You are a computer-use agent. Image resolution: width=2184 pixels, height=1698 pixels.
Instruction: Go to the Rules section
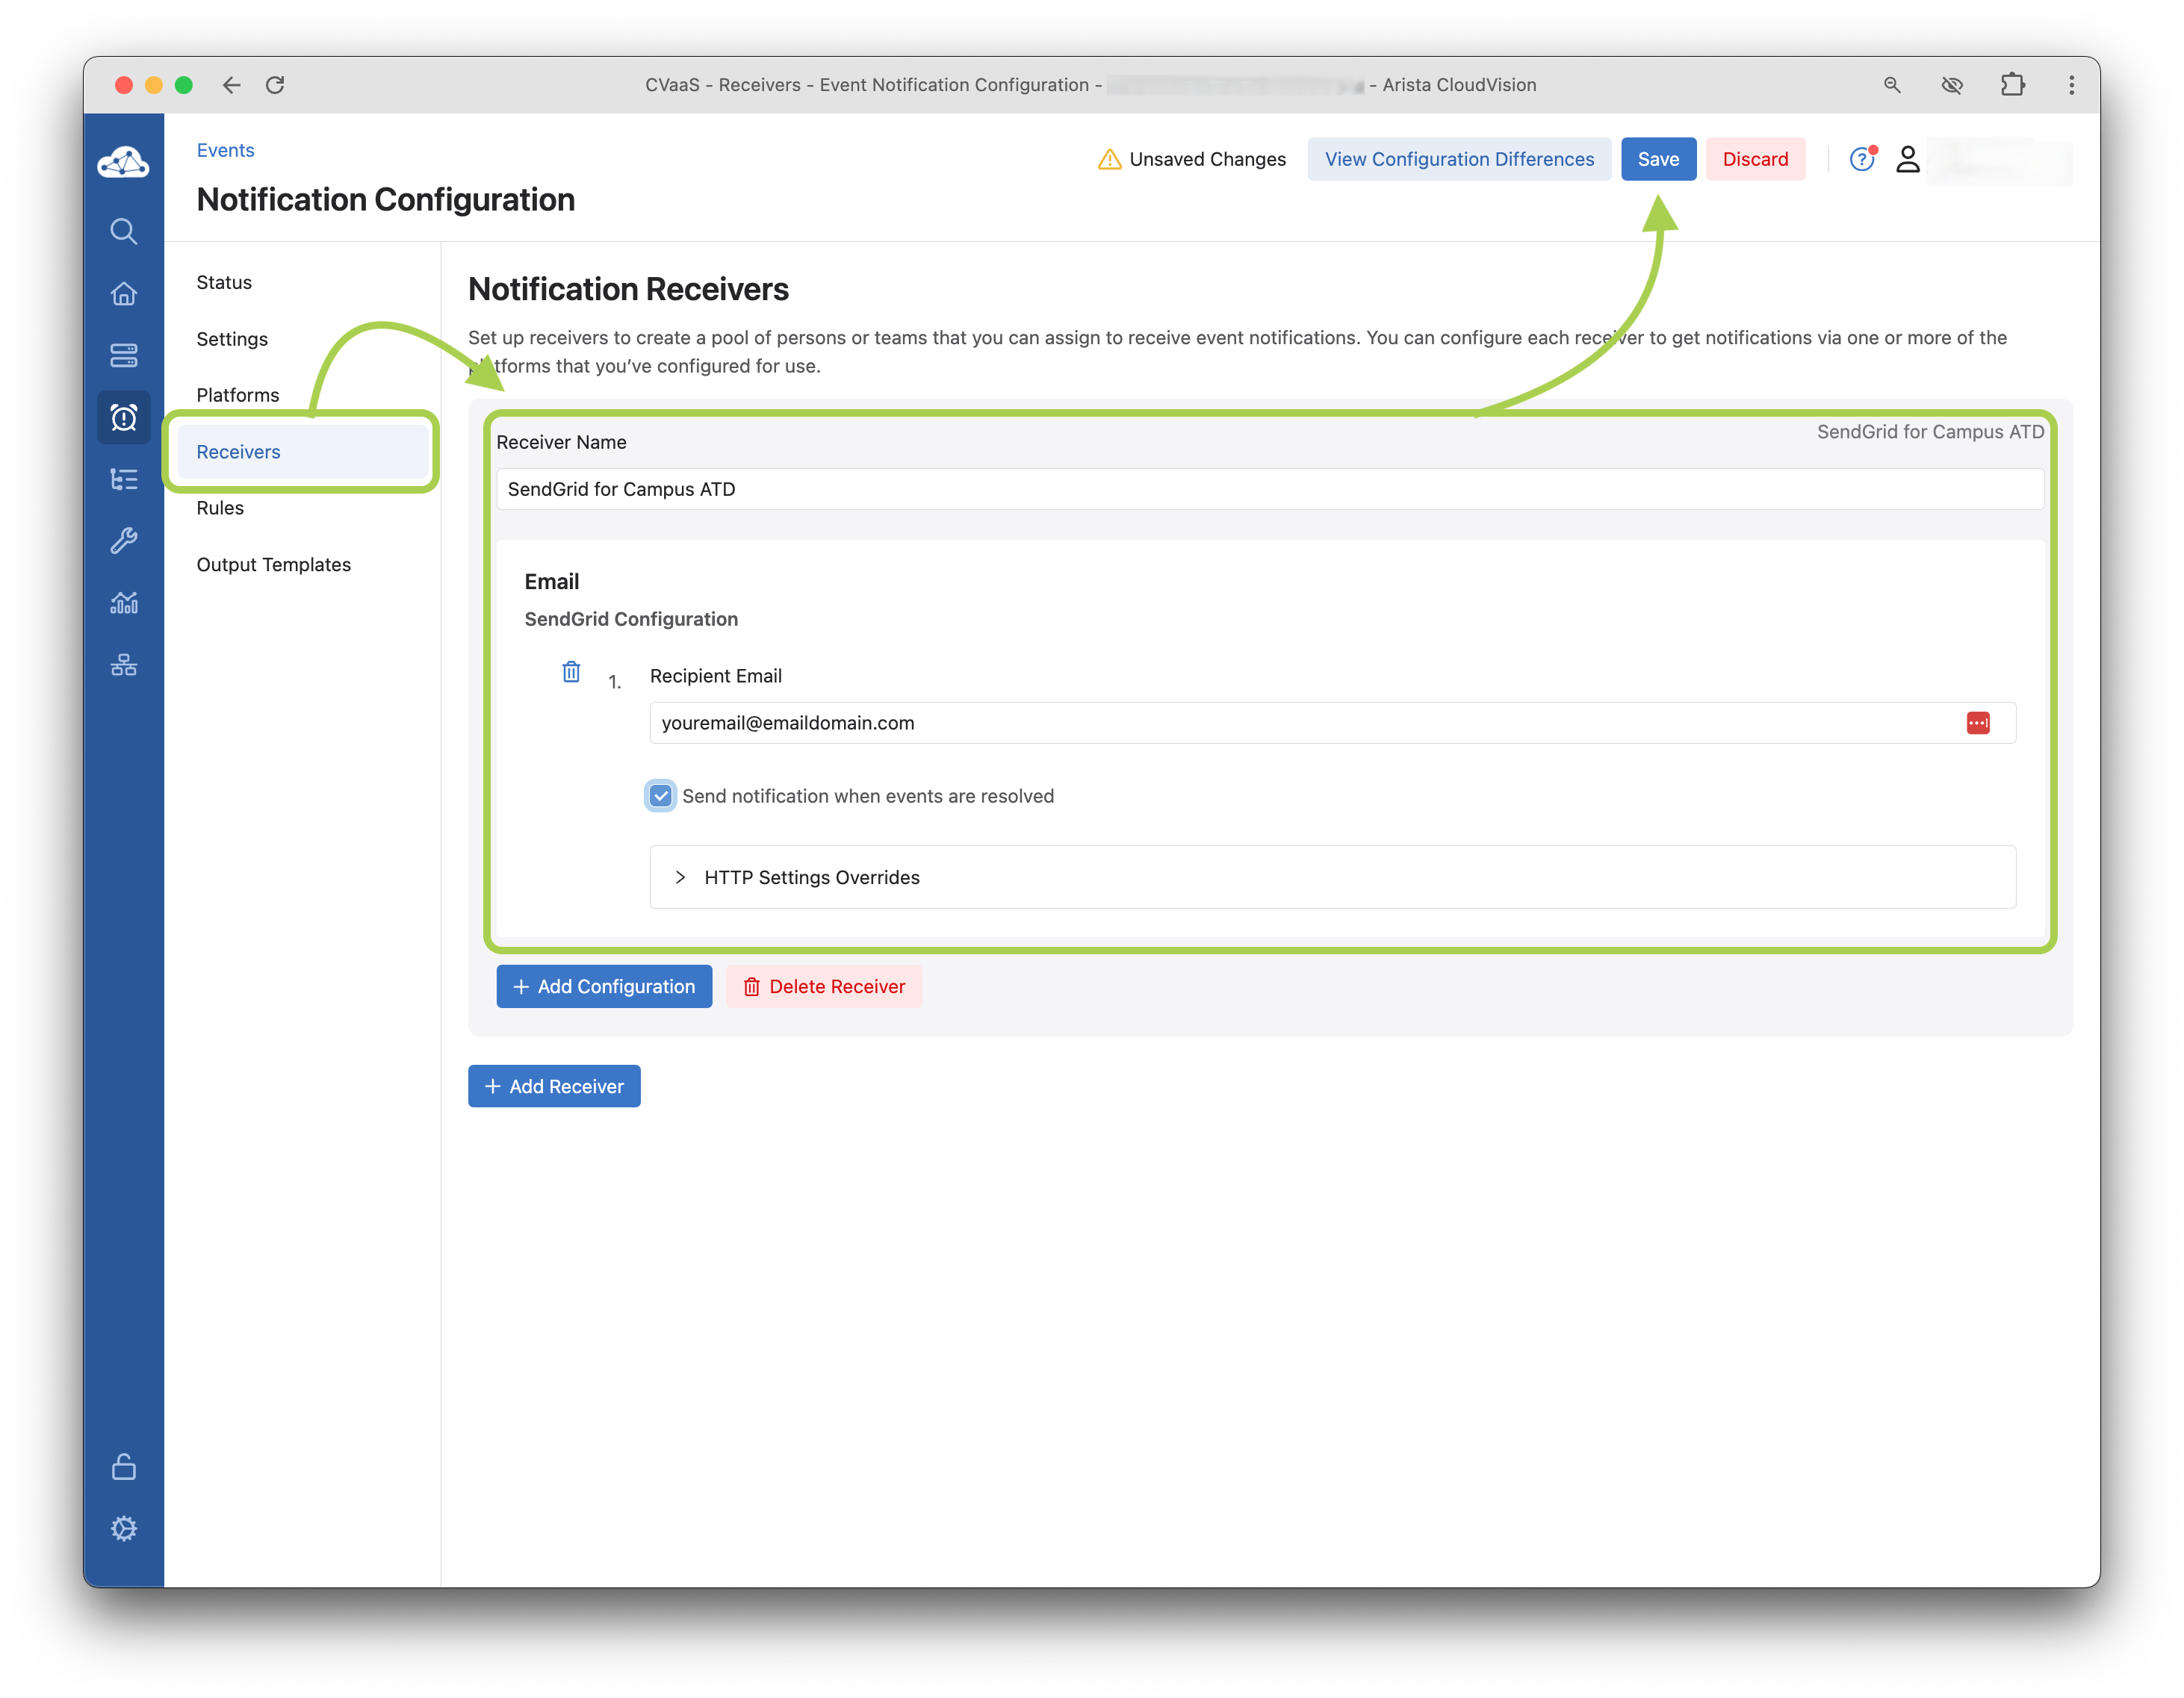[x=220, y=508]
